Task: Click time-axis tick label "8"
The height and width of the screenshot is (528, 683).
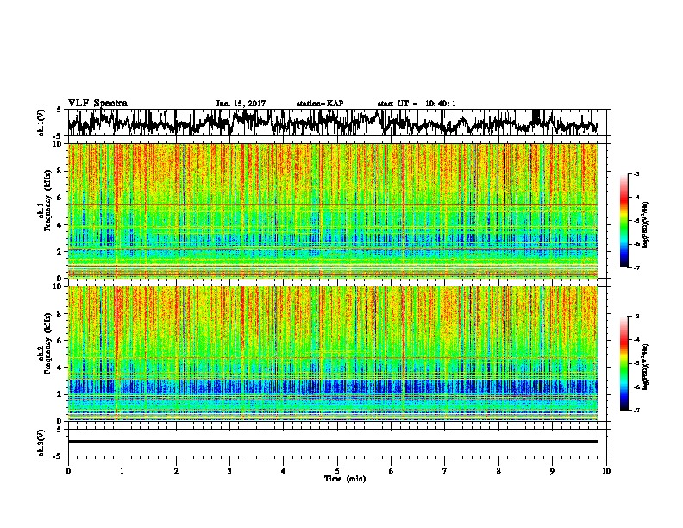Action: point(498,471)
